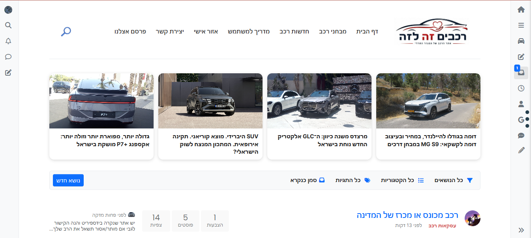This screenshot has height=238, width=531.
Task: Click the topic author's avatar image
Action: tap(473, 218)
